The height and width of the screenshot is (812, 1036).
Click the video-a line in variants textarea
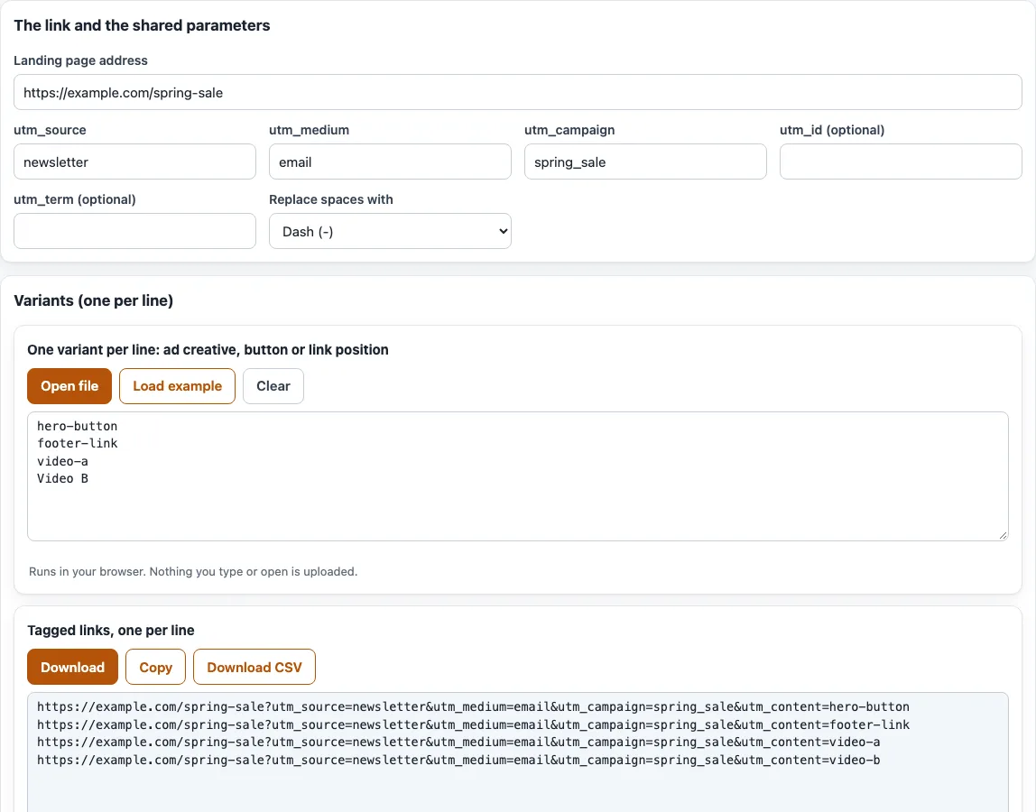tap(63, 461)
